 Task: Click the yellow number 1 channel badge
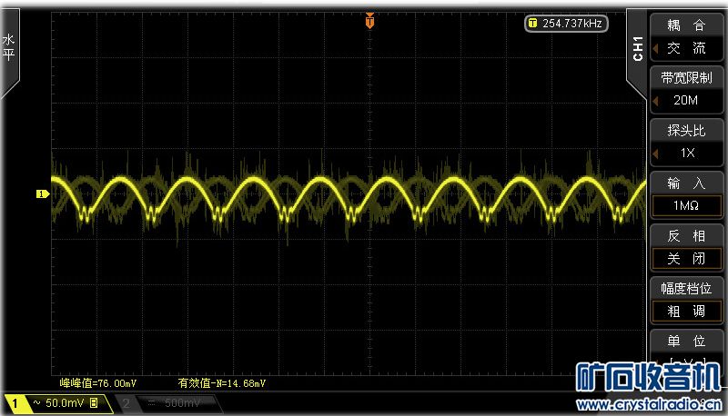tap(15, 401)
